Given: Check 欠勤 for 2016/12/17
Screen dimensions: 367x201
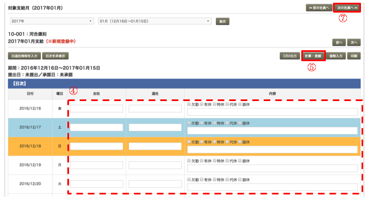Looking at the screenshot, I should [x=189, y=123].
